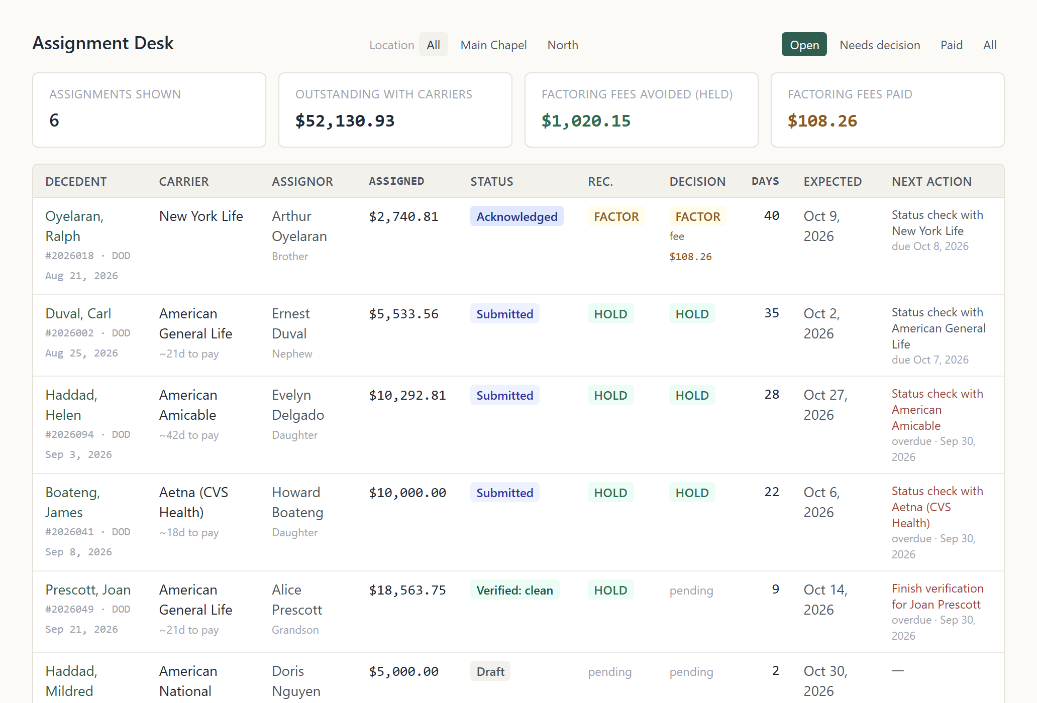This screenshot has width=1037, height=703.
Task: Click the Acknowledged status badge
Action: point(516,216)
